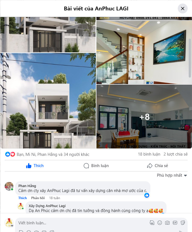Image resolution: width=192 pixels, height=232 pixels.
Task: Open the GIF picker in comment box
Action: (x=175, y=223)
